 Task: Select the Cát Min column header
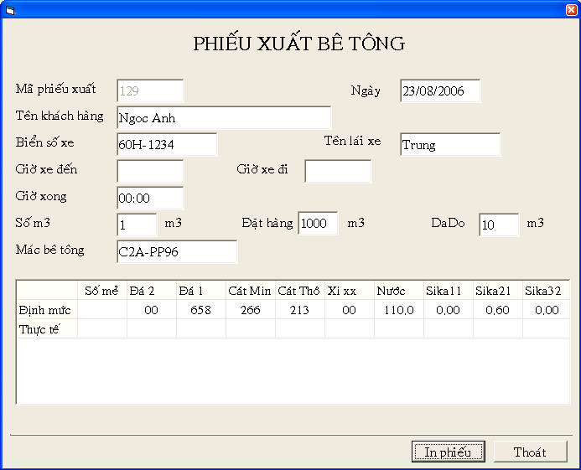[x=251, y=291]
